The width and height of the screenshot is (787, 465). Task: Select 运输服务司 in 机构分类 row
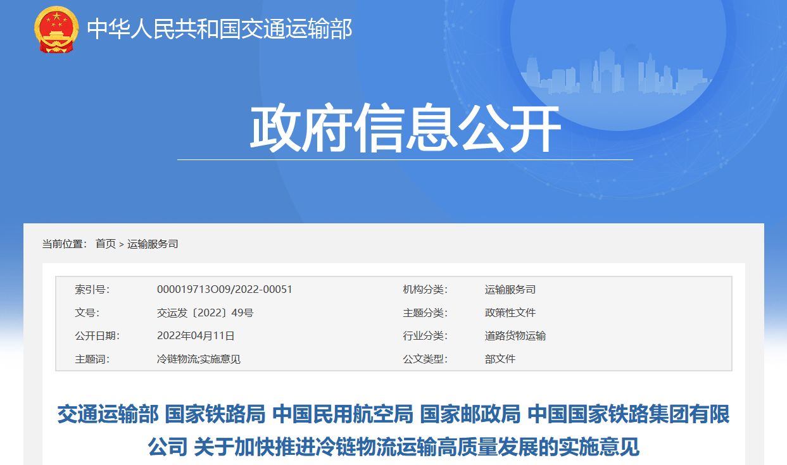pyautogui.click(x=510, y=290)
